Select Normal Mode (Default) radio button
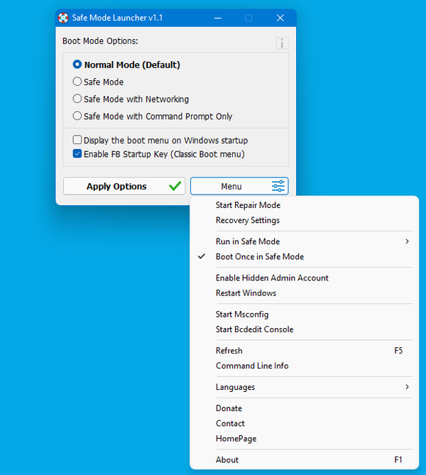Image resolution: width=426 pixels, height=475 pixels. (x=77, y=65)
